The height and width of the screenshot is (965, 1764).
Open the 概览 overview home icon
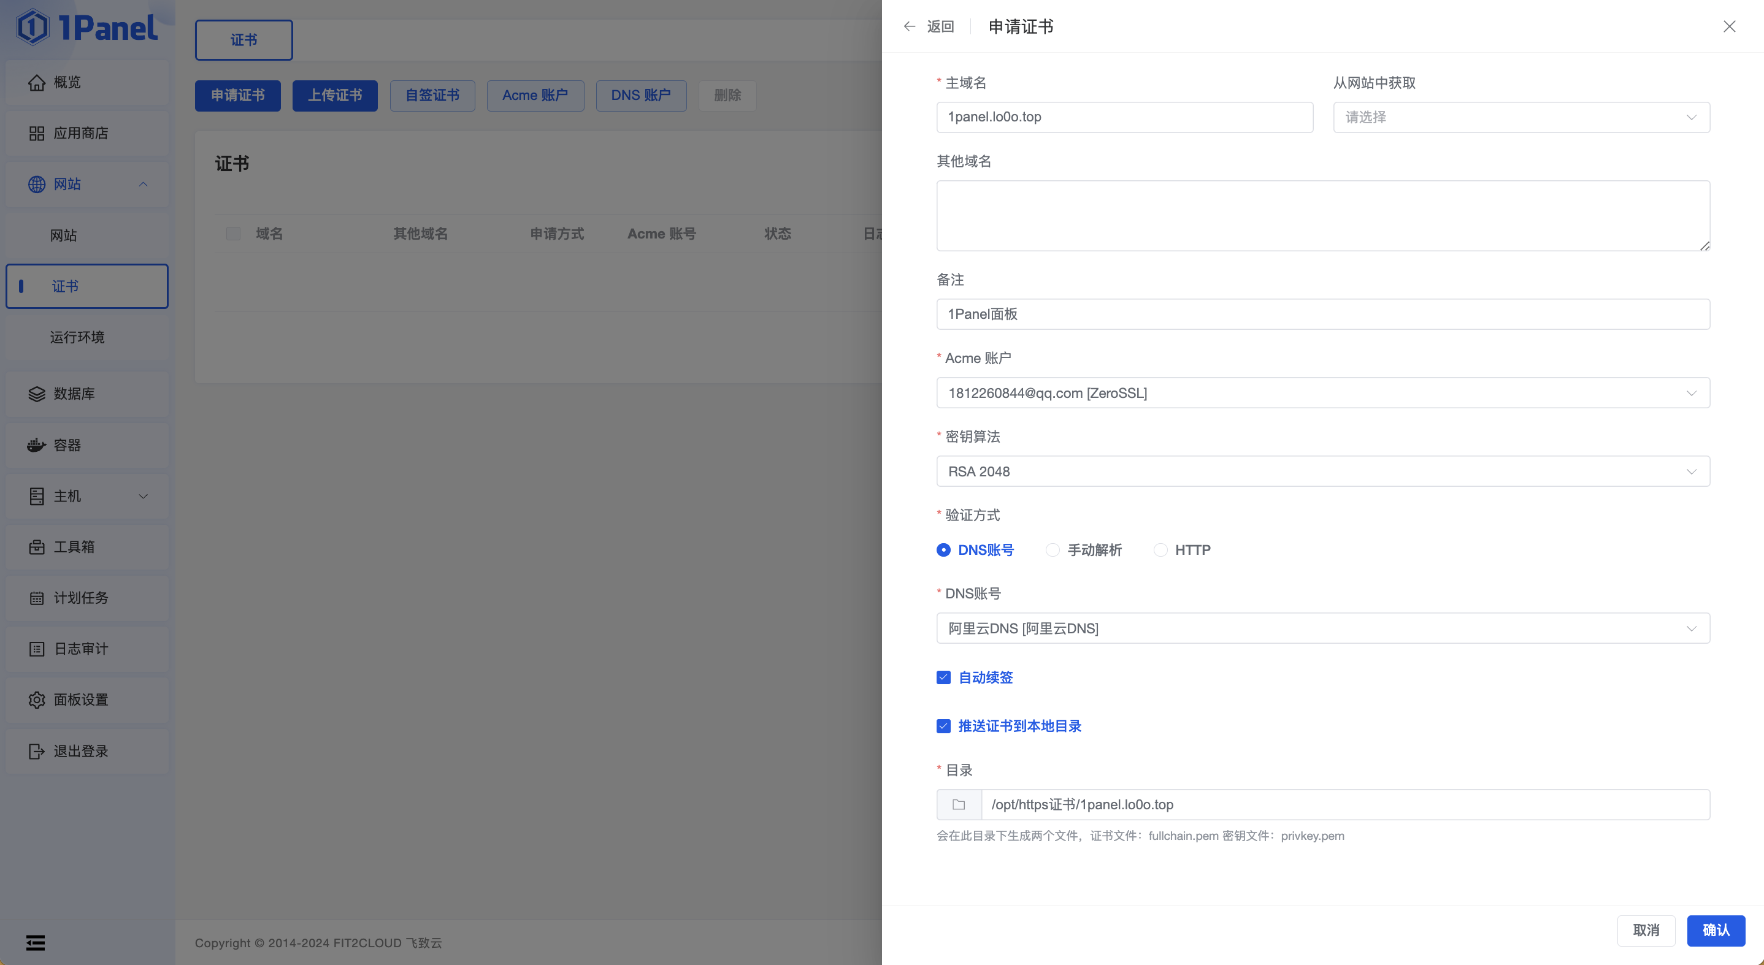37,82
